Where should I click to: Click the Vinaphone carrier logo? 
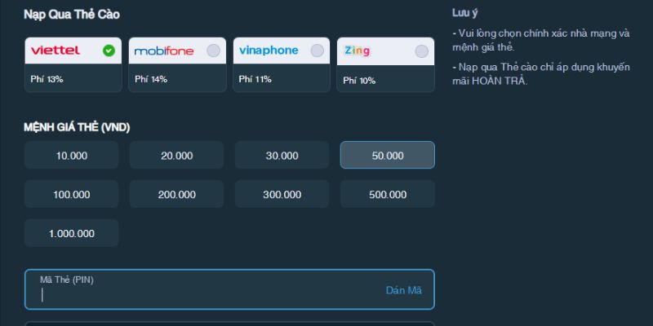pos(269,51)
